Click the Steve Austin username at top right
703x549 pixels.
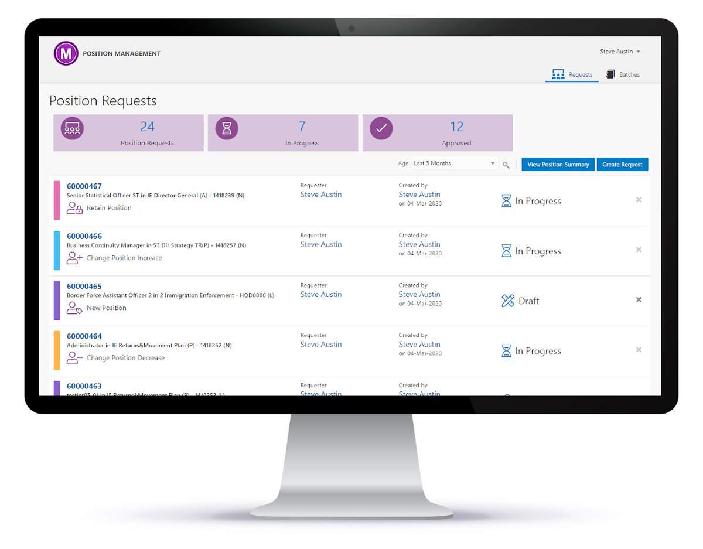click(616, 52)
